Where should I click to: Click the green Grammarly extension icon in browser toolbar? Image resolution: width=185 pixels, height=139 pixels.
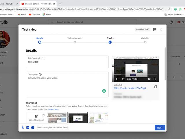click(175, 9)
